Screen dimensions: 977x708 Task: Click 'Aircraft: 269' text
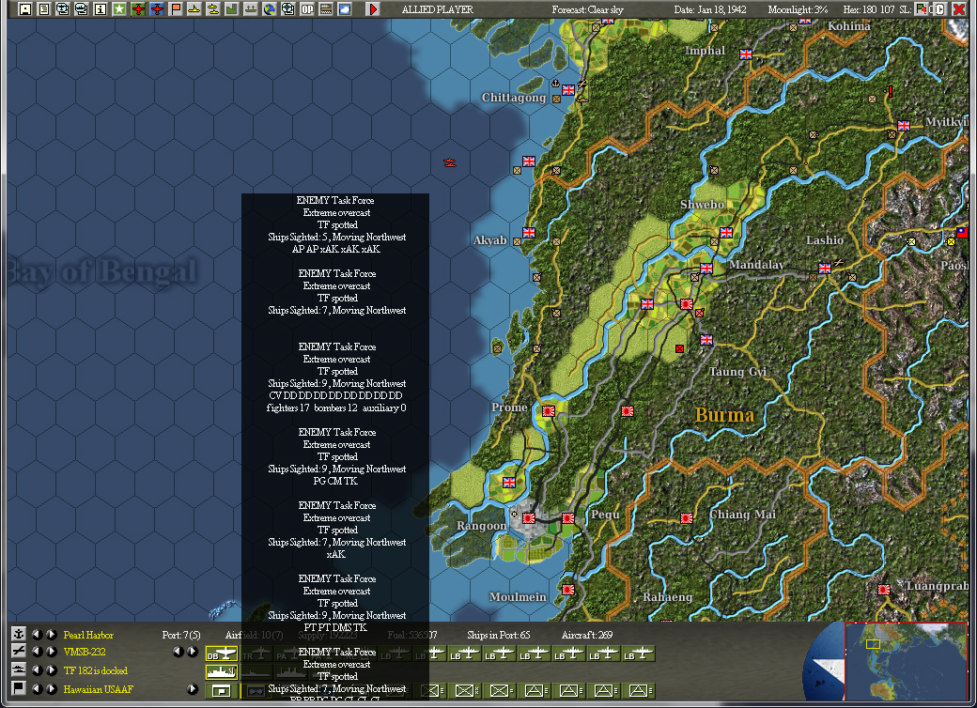587,635
